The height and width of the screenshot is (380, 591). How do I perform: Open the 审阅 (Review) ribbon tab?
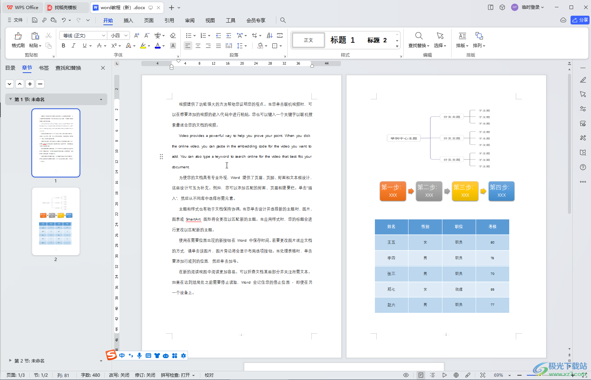[190, 20]
